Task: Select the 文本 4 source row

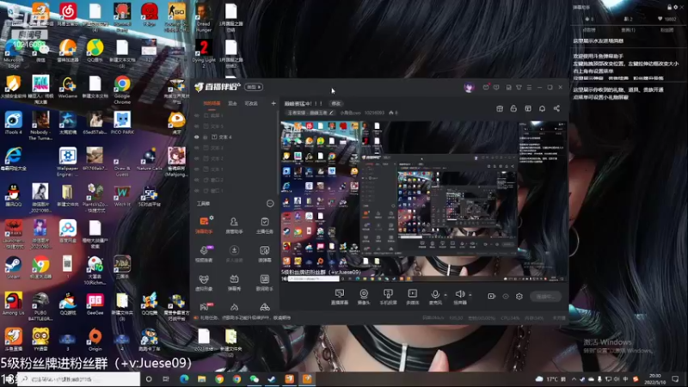Action: click(234, 137)
